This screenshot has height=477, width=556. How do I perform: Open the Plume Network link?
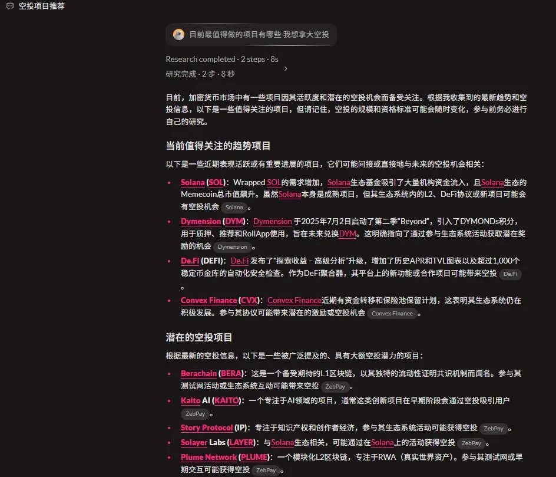click(208, 457)
